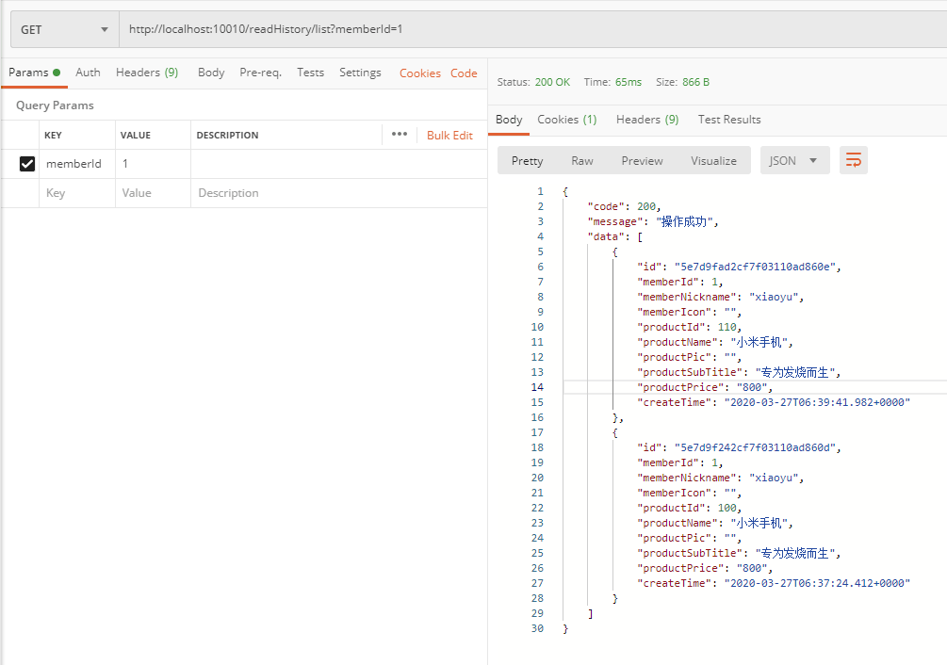Open the JSON format dropdown
This screenshot has width=947, height=665.
click(x=794, y=160)
